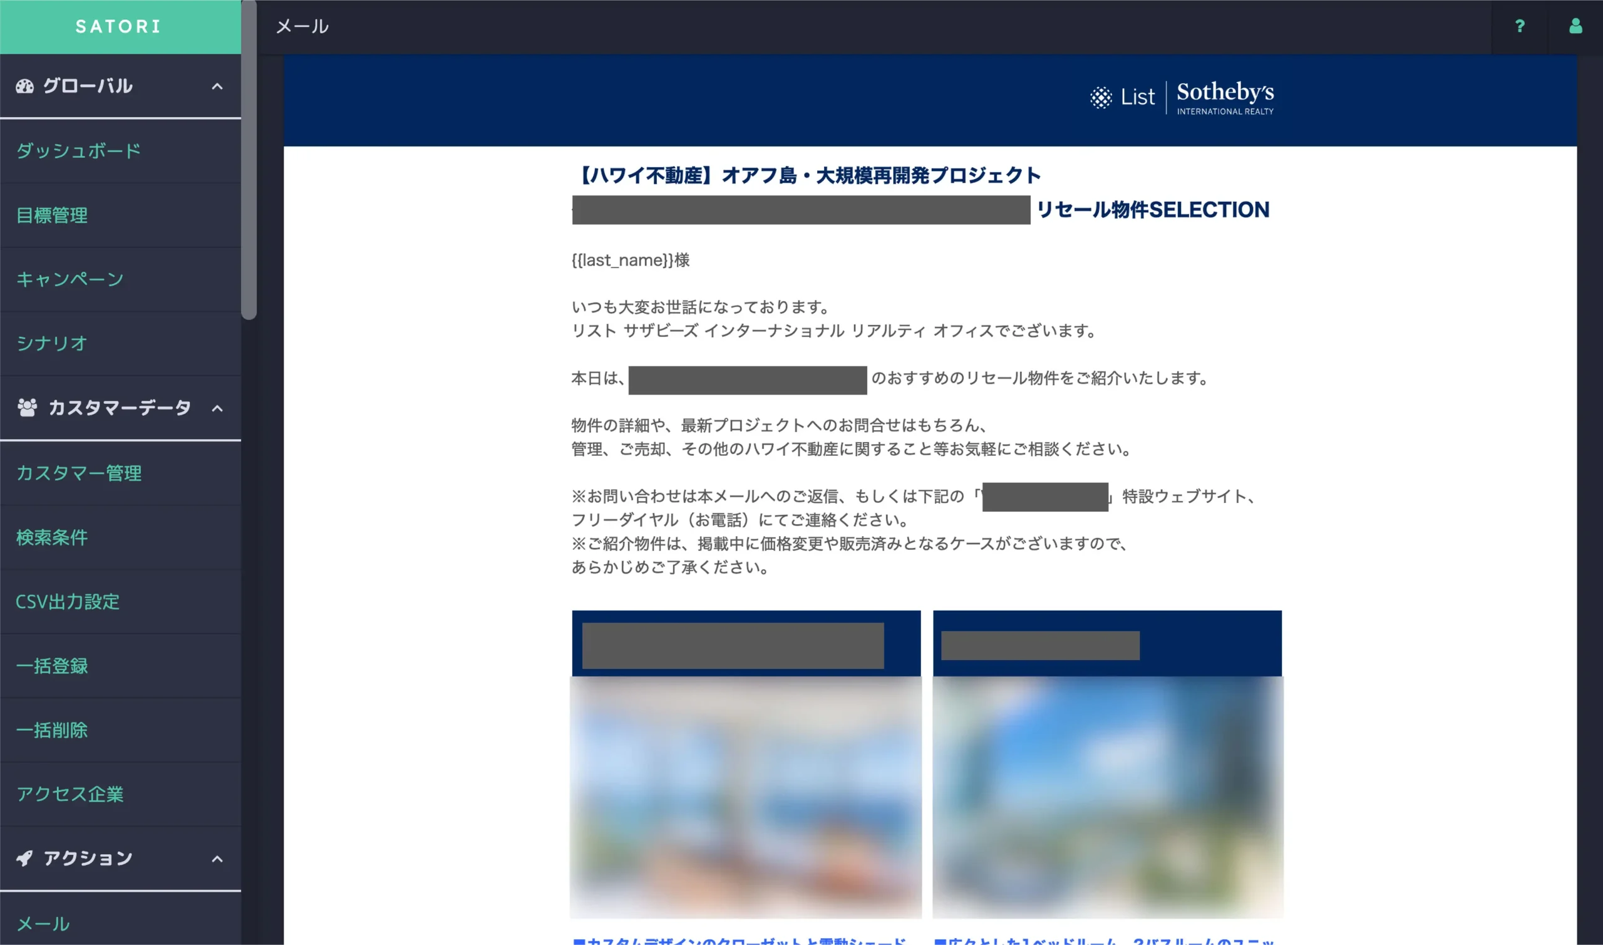Collapse the カスタマーデータ section chevron

pos(217,409)
